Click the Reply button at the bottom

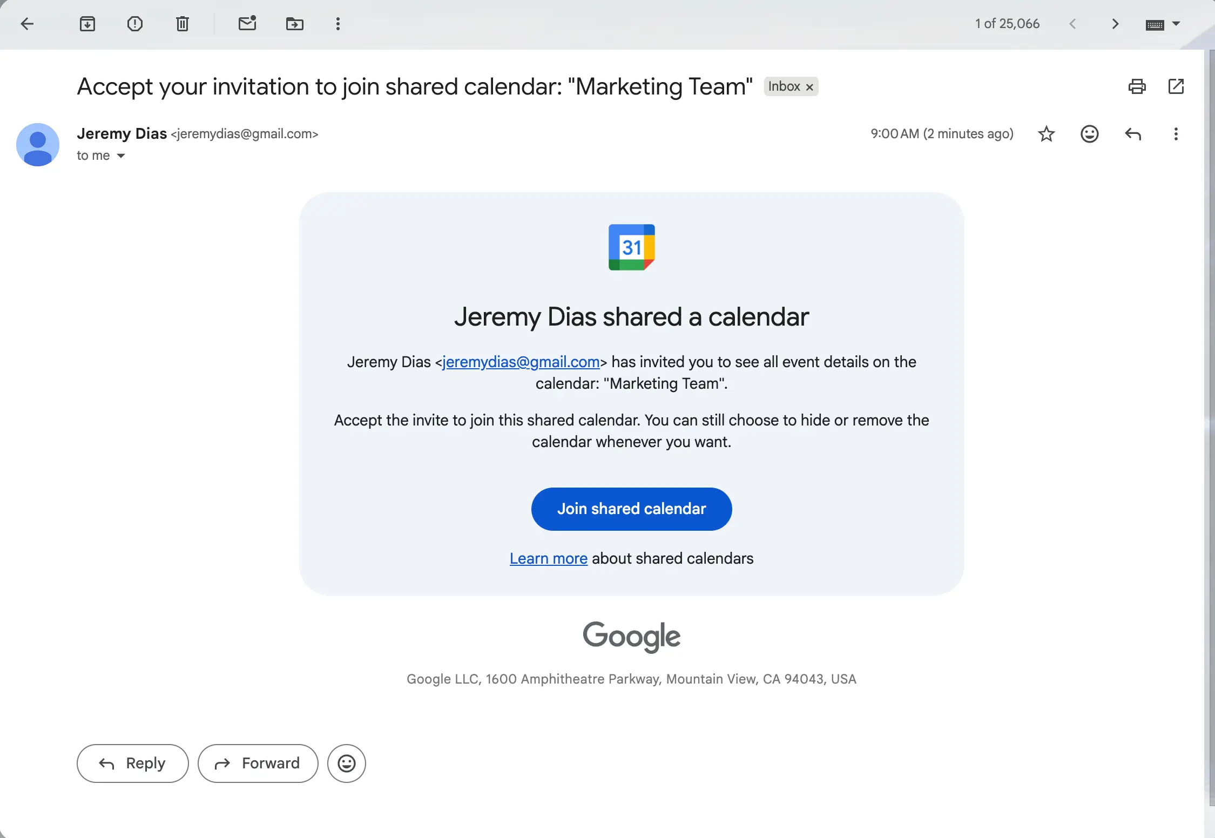(x=133, y=763)
